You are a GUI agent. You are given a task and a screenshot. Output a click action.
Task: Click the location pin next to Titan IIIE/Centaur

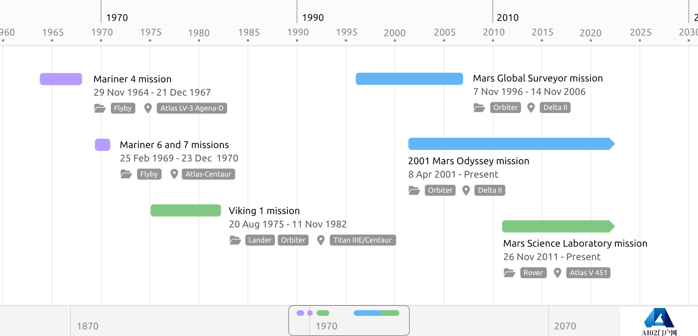[321, 240]
